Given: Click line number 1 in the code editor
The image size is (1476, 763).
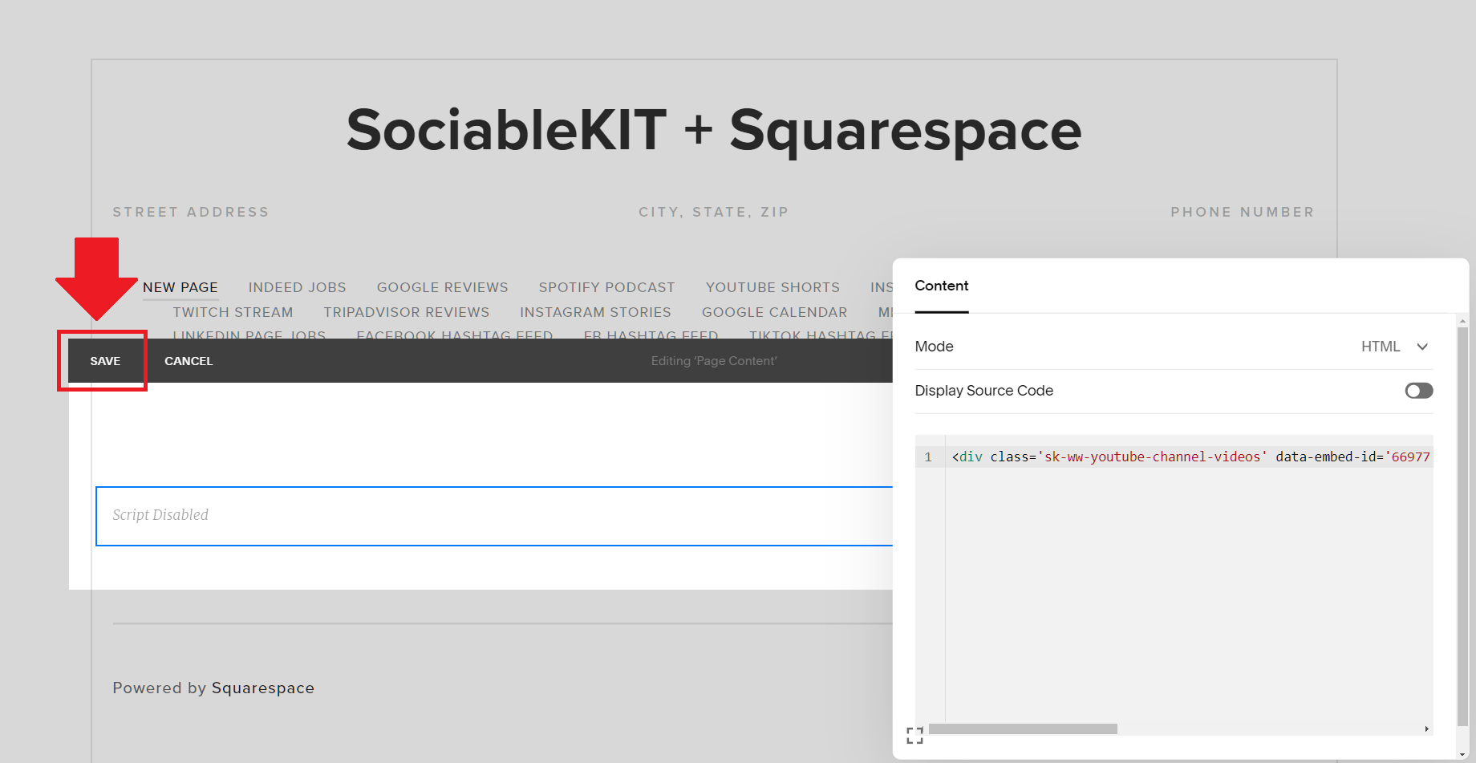Looking at the screenshot, I should tap(927, 456).
